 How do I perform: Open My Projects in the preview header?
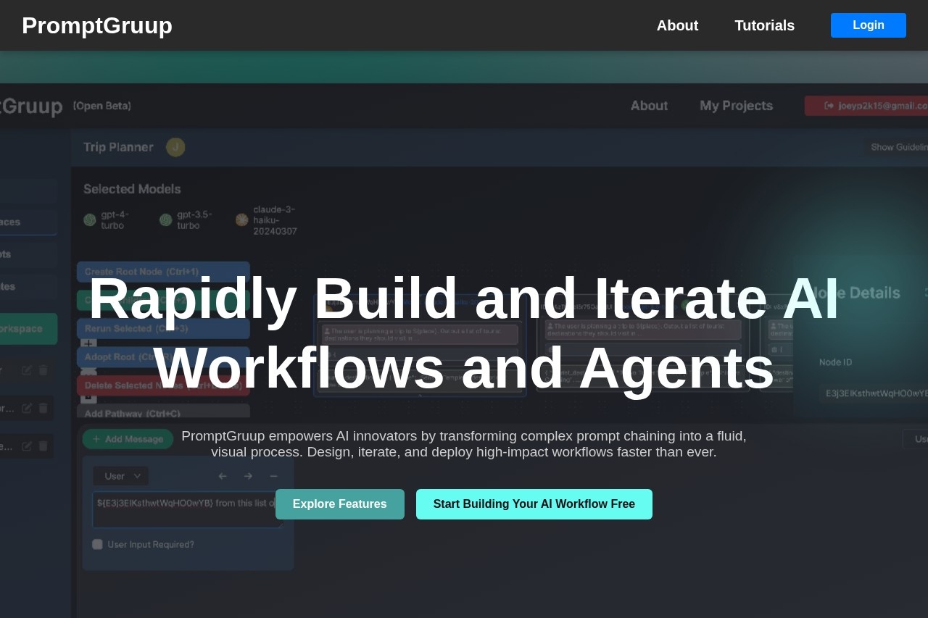click(x=736, y=106)
